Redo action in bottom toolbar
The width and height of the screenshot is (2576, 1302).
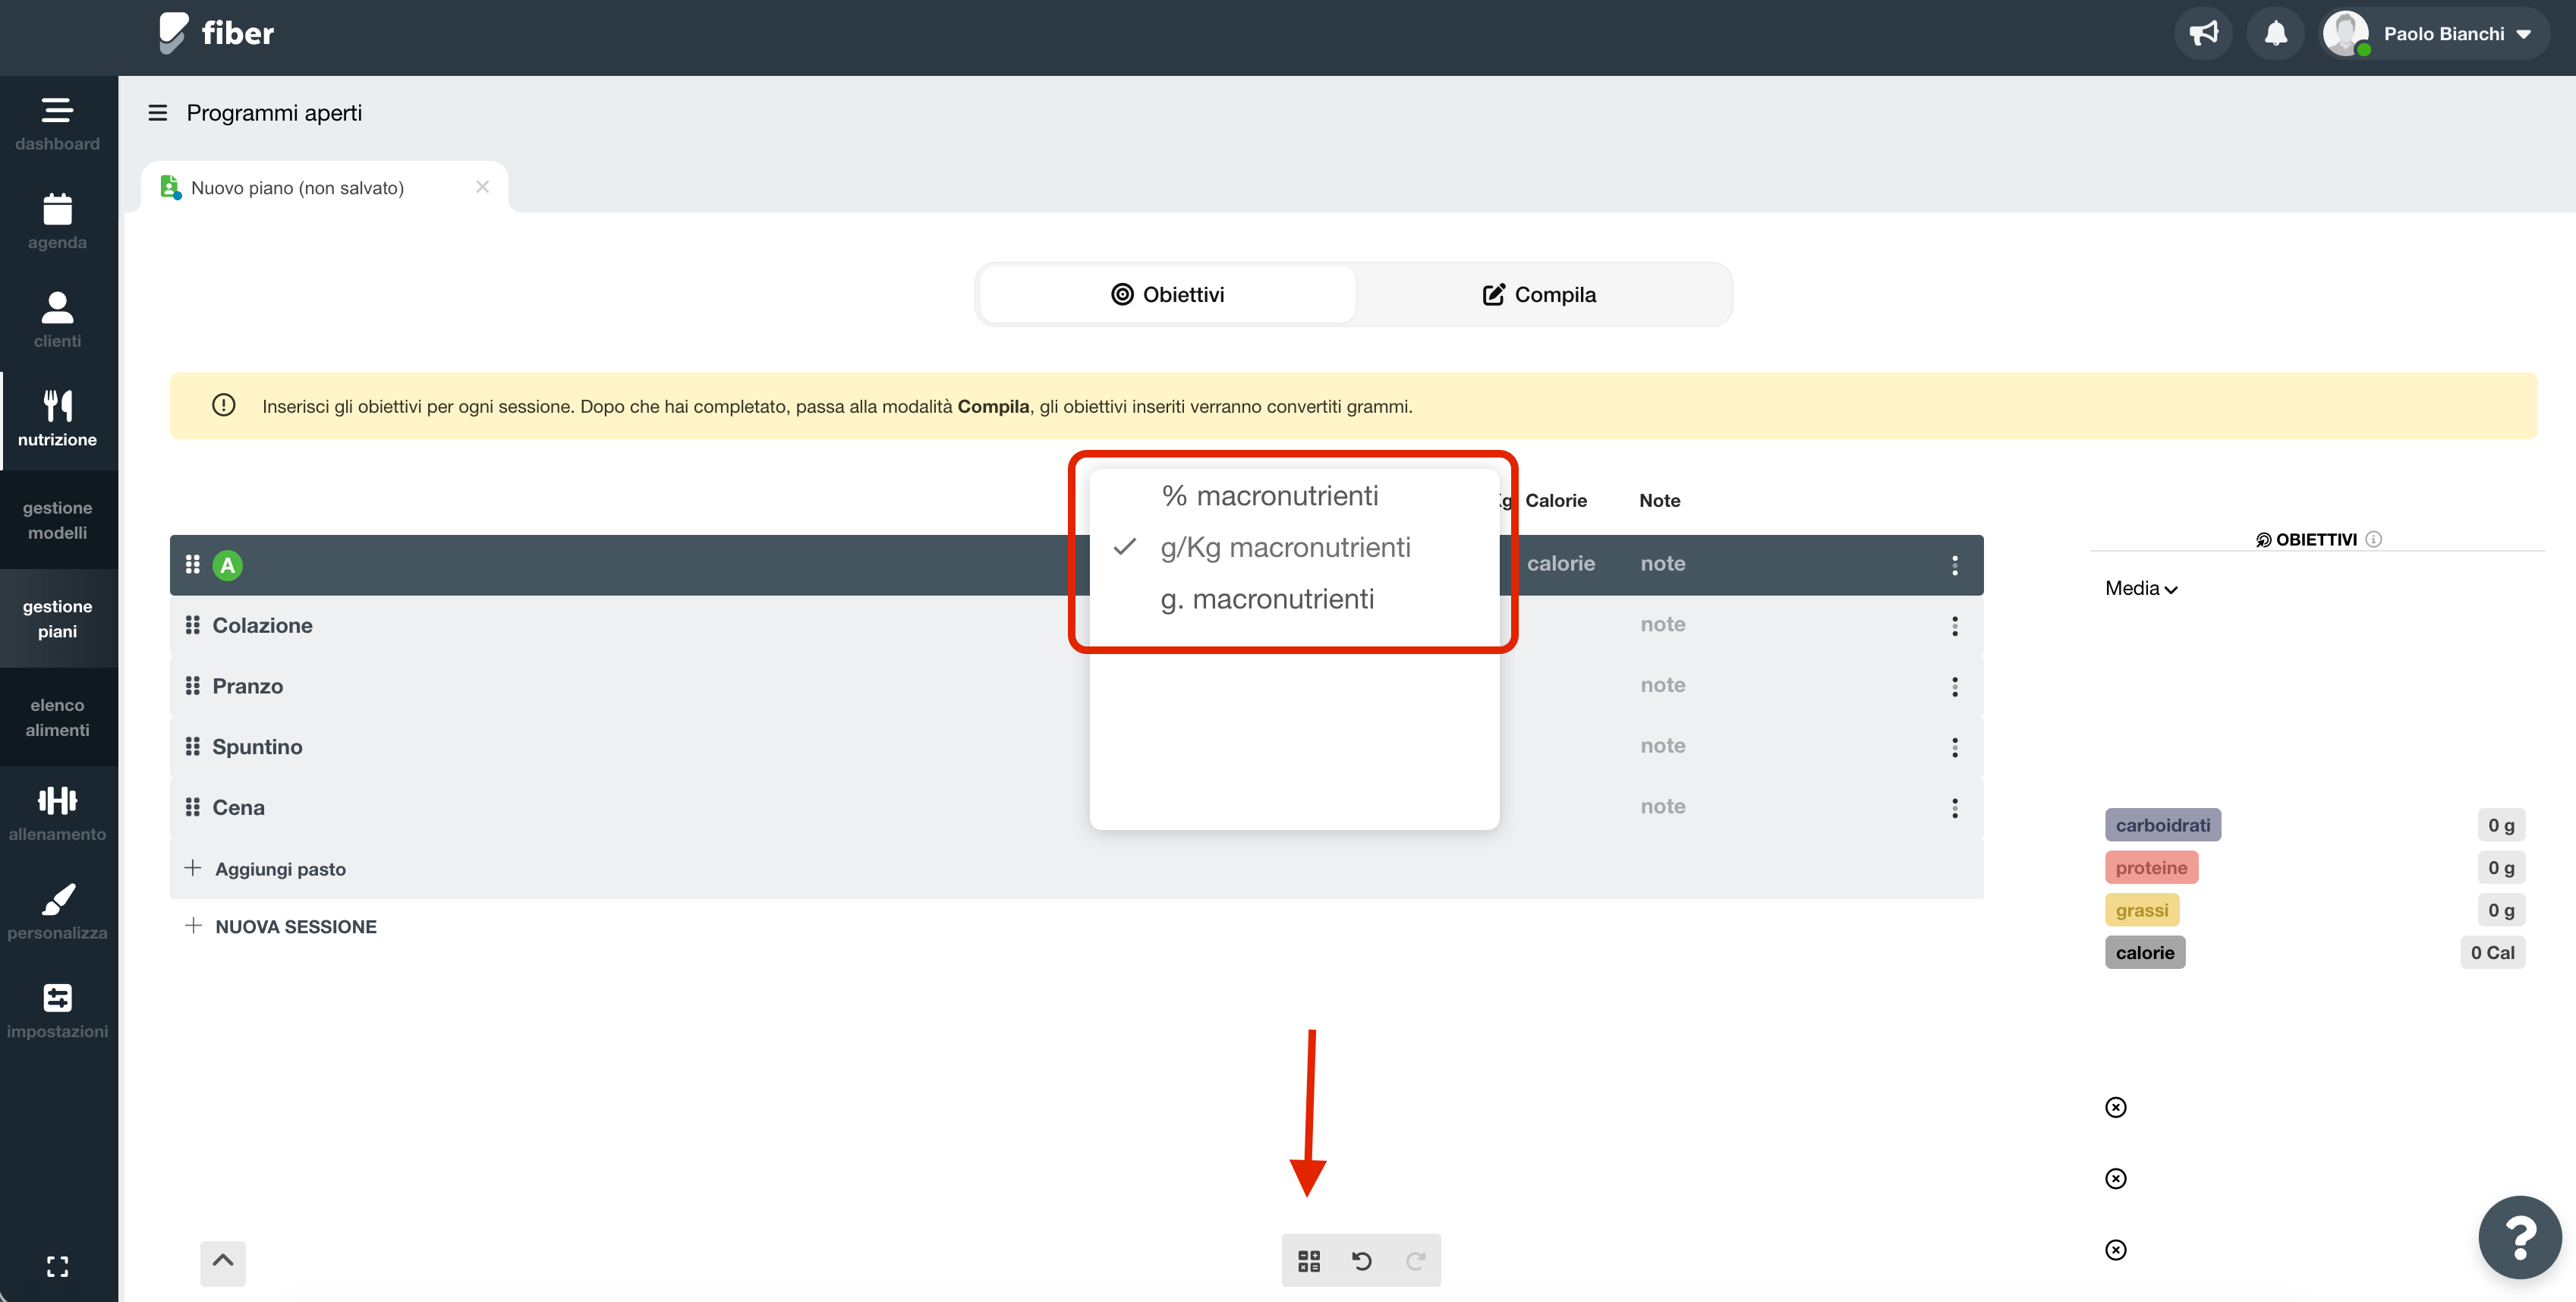[1415, 1261]
